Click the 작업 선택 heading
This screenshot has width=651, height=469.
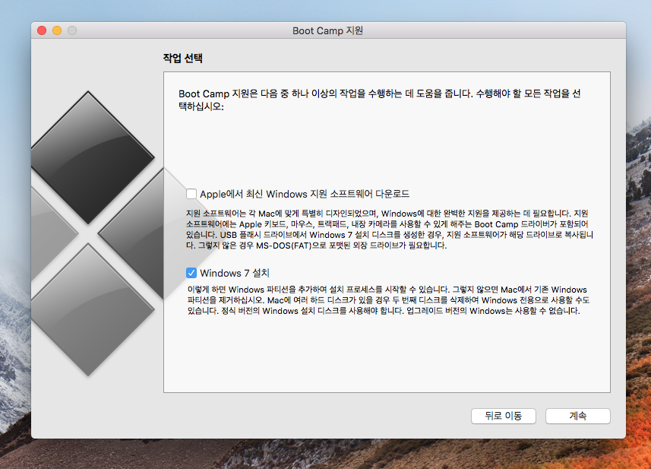pos(182,59)
